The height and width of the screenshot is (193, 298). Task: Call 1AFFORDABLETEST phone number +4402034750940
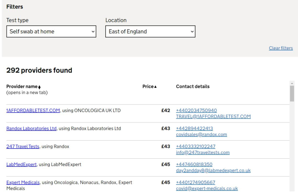[196, 111]
